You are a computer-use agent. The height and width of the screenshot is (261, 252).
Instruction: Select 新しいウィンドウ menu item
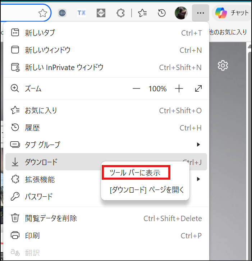(106, 50)
